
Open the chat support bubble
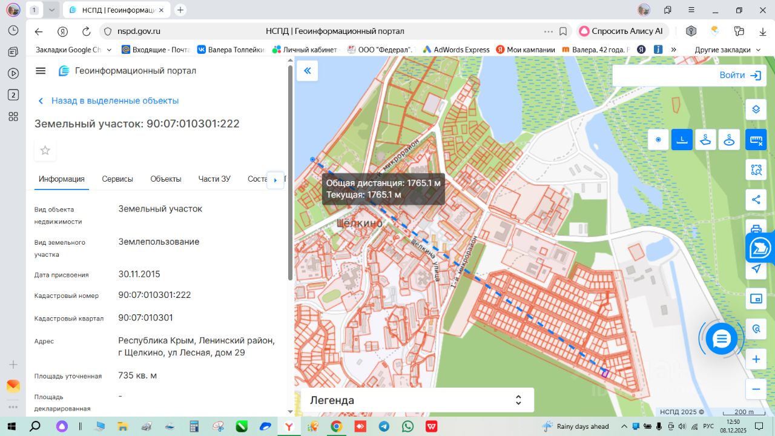coord(722,339)
